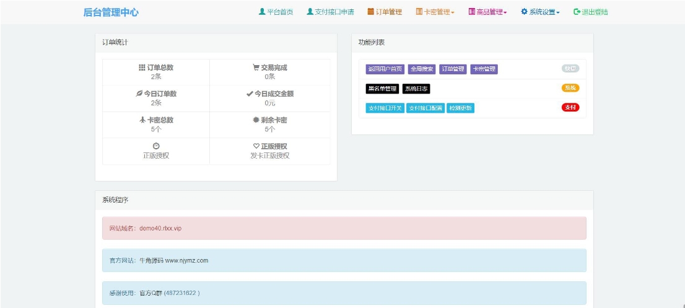The height and width of the screenshot is (308, 685).
Task: Open 黑名单管理 black button
Action: (x=382, y=89)
